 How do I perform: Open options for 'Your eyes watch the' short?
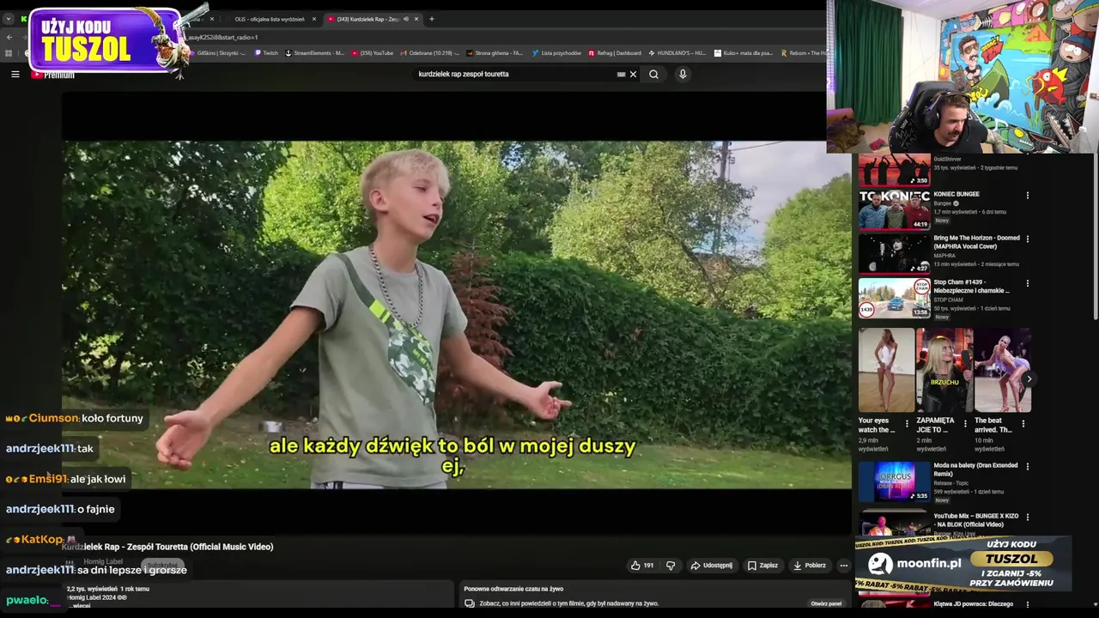907,423
